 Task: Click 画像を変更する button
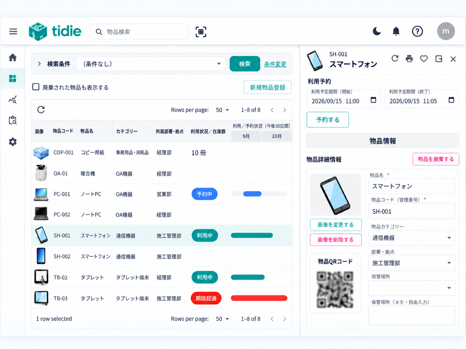[336, 225]
